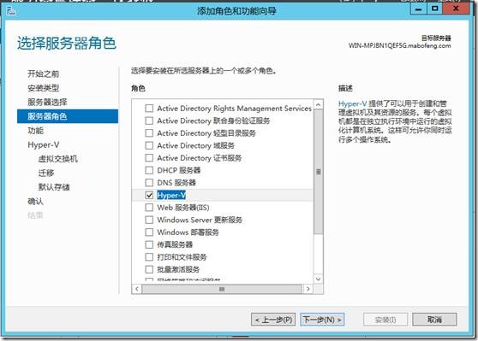Image resolution: width=478 pixels, height=341 pixels.
Task: Click the server name WIN-MPJBN1QEFSG.mabofeng.com
Action: tap(400, 45)
